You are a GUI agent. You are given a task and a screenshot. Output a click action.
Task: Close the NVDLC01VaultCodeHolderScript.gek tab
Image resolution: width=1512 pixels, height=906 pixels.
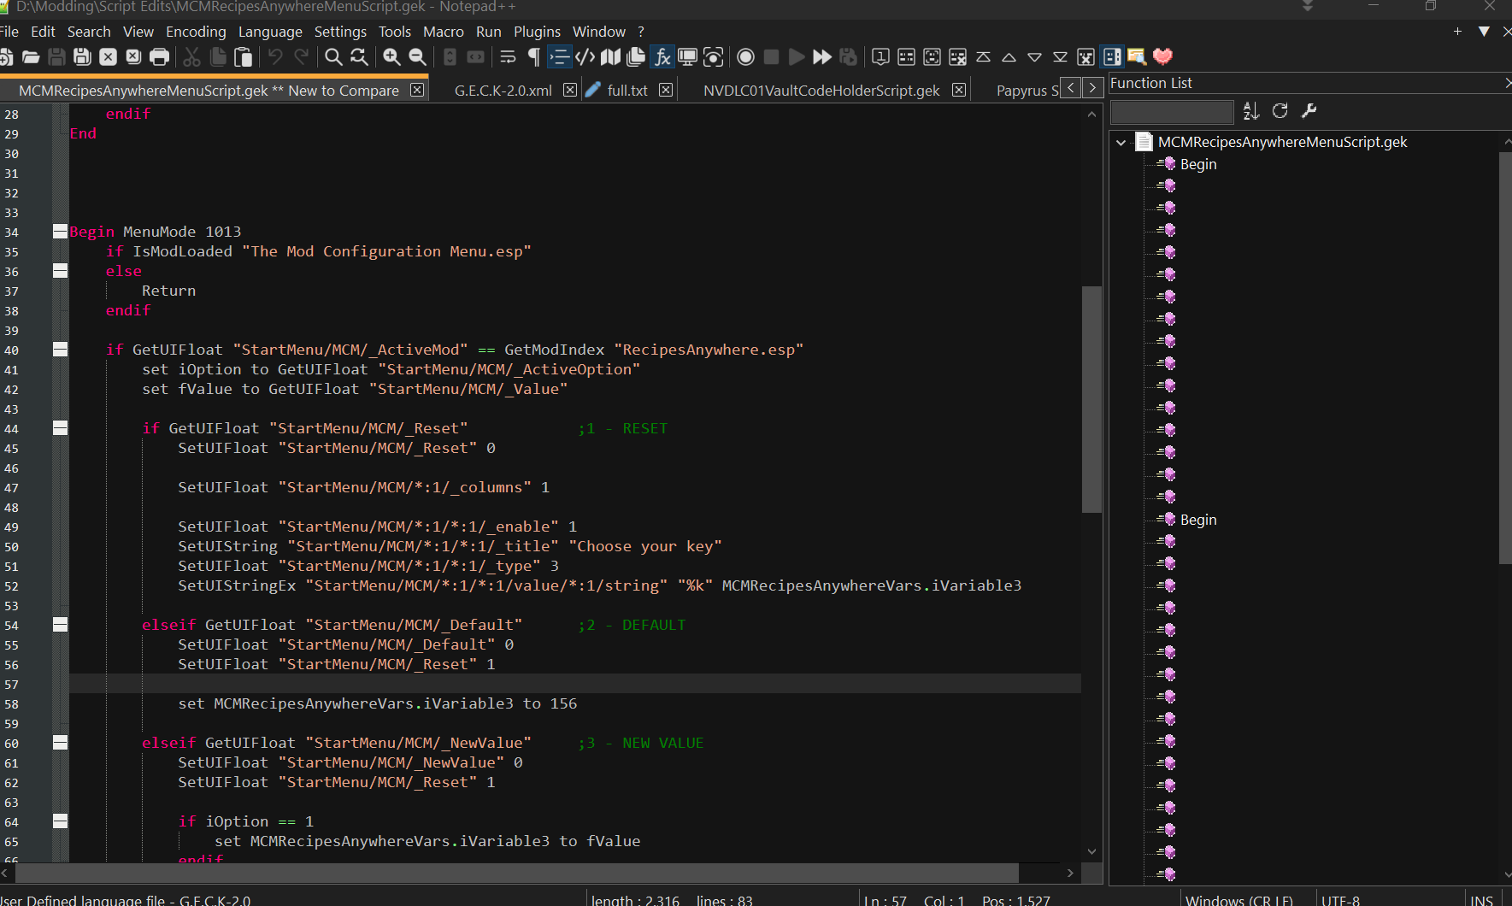click(959, 90)
